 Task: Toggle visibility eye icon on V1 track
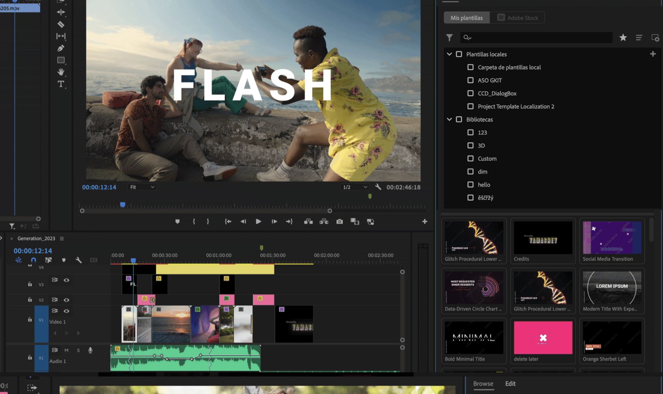coord(66,311)
